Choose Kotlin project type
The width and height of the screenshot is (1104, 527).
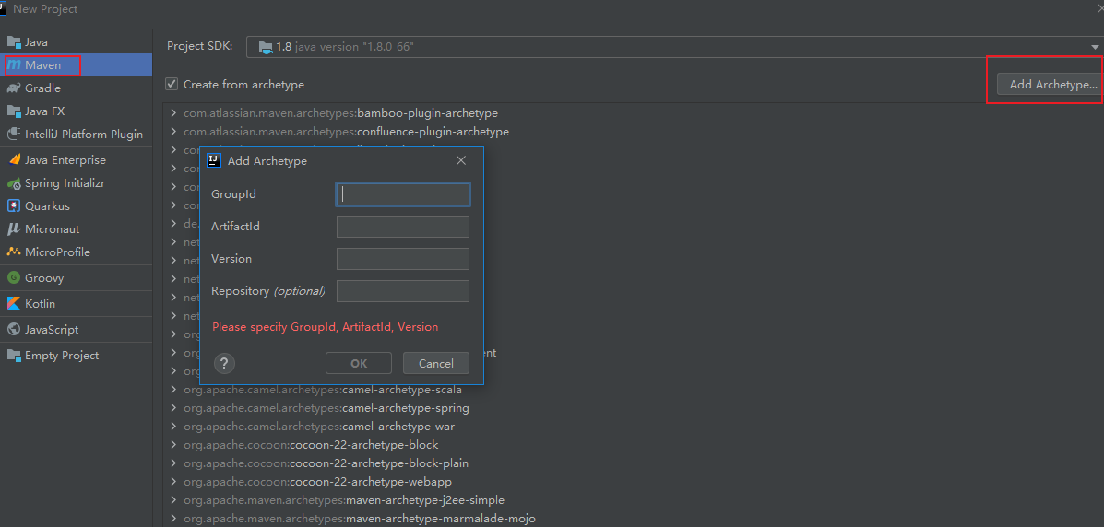point(76,304)
